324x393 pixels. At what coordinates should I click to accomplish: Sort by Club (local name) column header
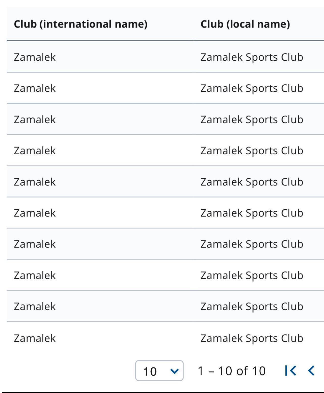pos(245,24)
